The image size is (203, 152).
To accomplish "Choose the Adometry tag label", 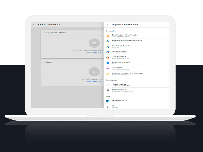I will coord(115,106).
